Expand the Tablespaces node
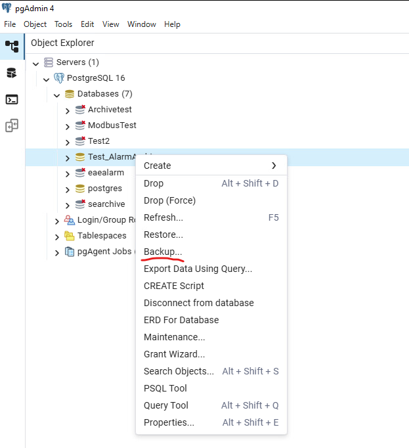 point(57,237)
